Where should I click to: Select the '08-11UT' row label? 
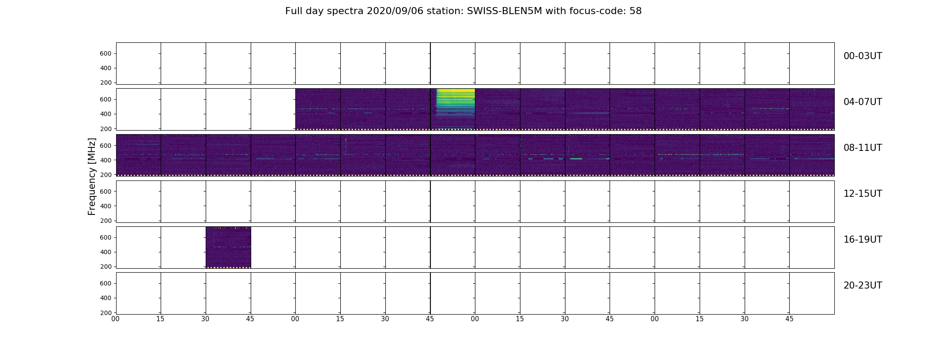coord(863,148)
